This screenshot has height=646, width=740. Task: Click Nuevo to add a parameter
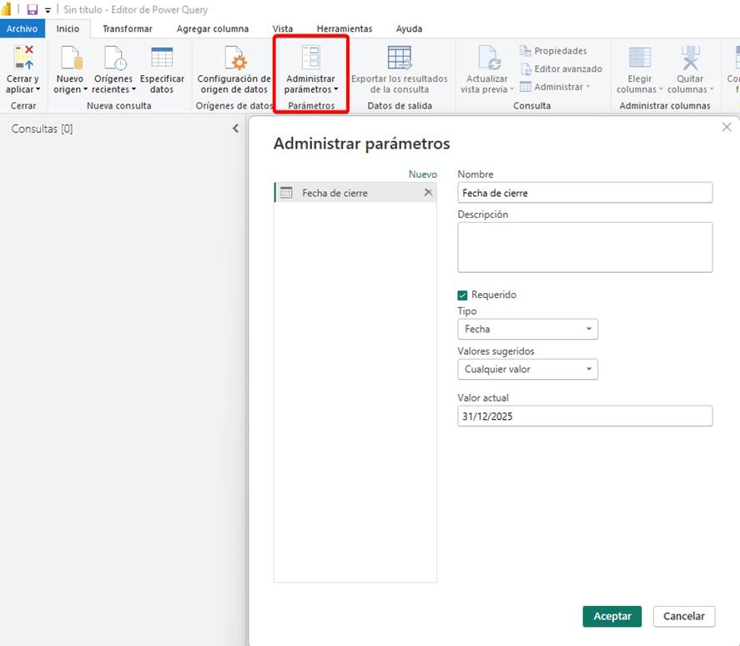(x=422, y=174)
